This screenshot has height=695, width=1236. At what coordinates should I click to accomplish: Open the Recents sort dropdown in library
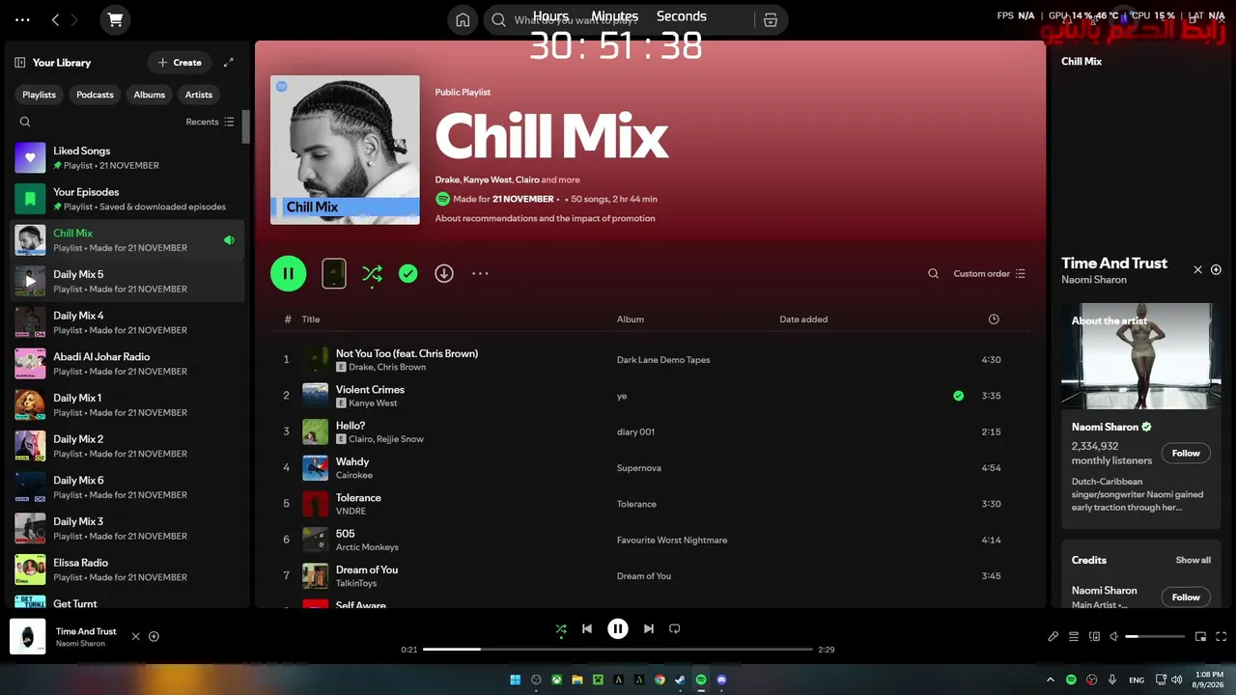tap(210, 122)
